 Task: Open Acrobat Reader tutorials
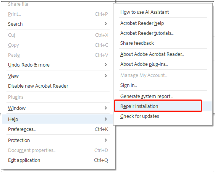163,33
